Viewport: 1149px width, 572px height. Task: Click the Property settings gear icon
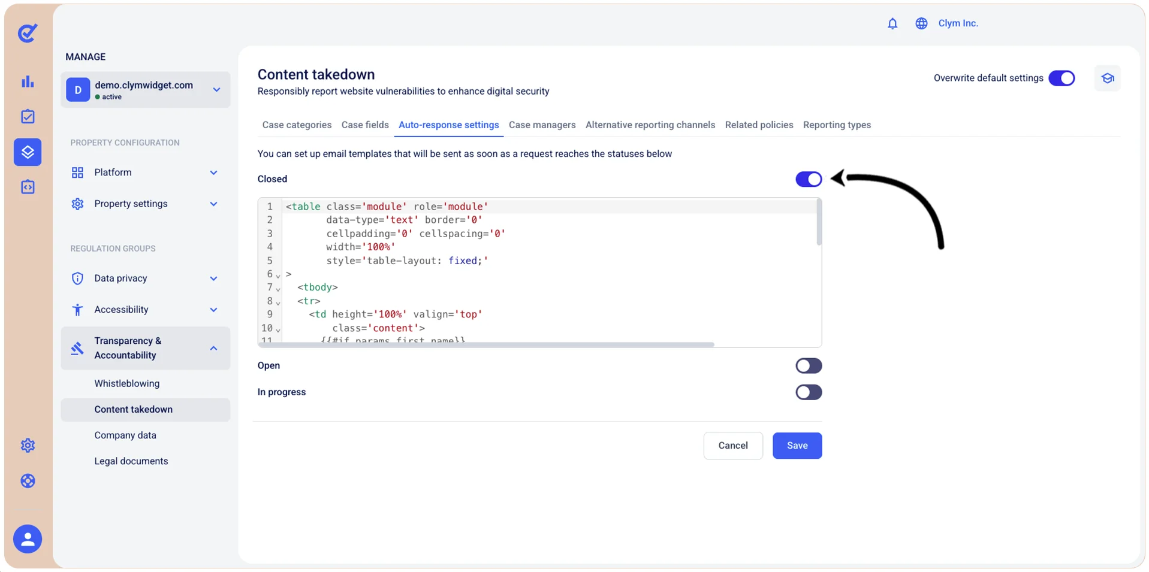(x=77, y=204)
